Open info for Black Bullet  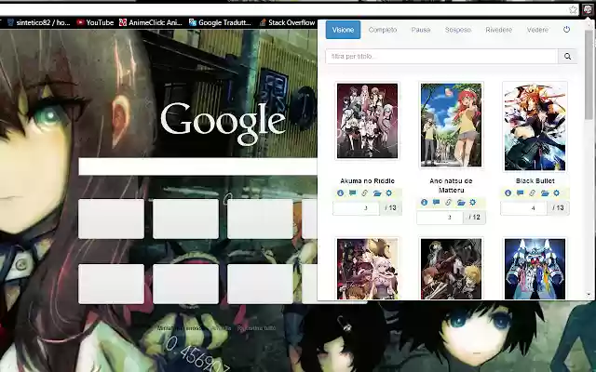508,193
